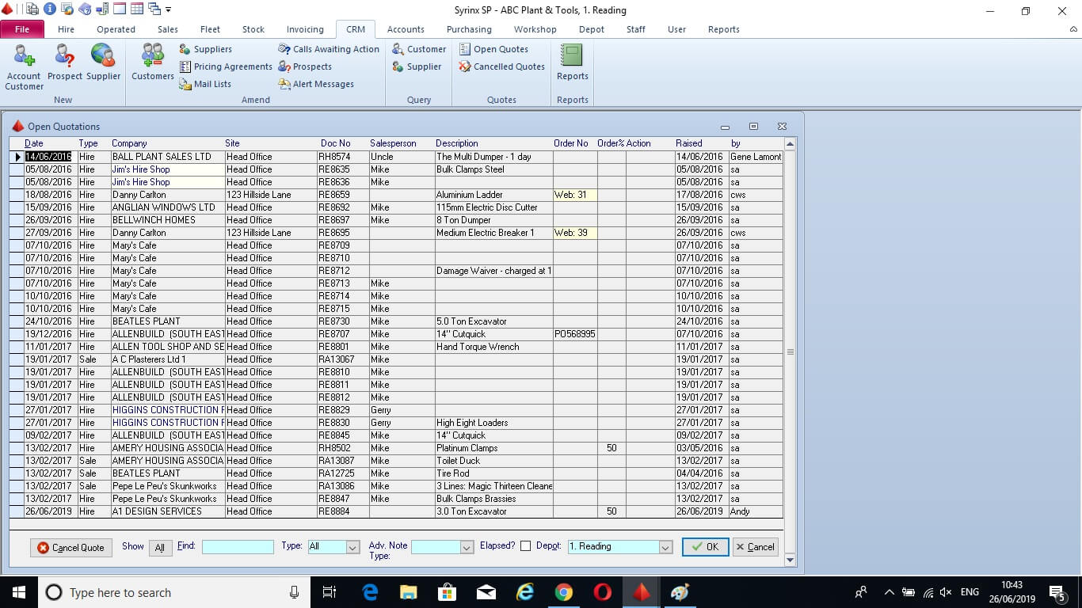
Task: Open Cancelled Quotes
Action: [501, 66]
